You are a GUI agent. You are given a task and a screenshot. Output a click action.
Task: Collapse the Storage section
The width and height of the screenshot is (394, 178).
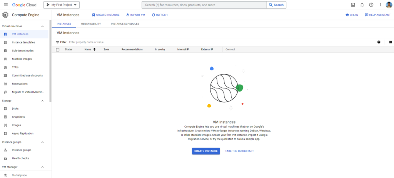tap(42, 101)
